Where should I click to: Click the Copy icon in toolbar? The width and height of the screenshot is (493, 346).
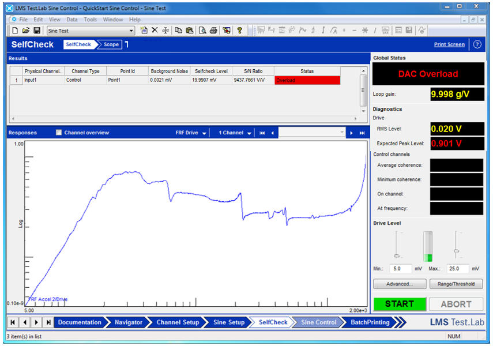[178, 31]
